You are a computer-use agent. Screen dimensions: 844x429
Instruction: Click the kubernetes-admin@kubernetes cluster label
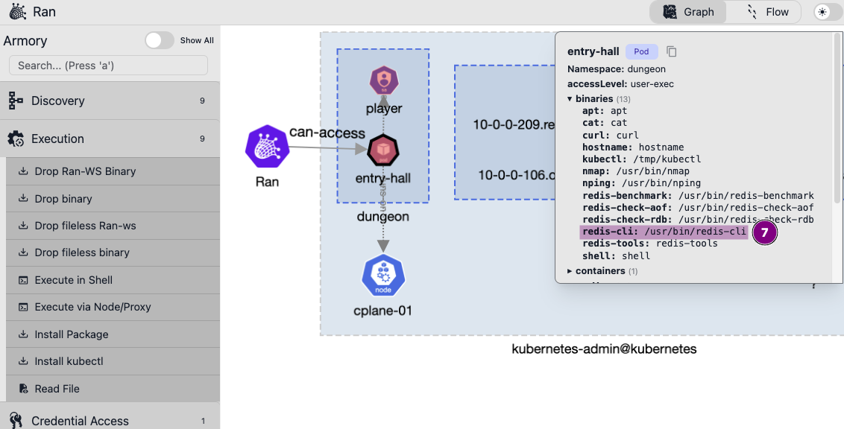(x=604, y=349)
